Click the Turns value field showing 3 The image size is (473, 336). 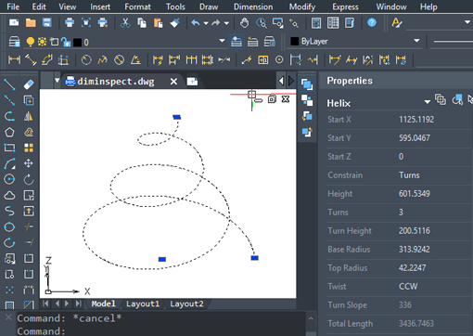[x=434, y=213]
